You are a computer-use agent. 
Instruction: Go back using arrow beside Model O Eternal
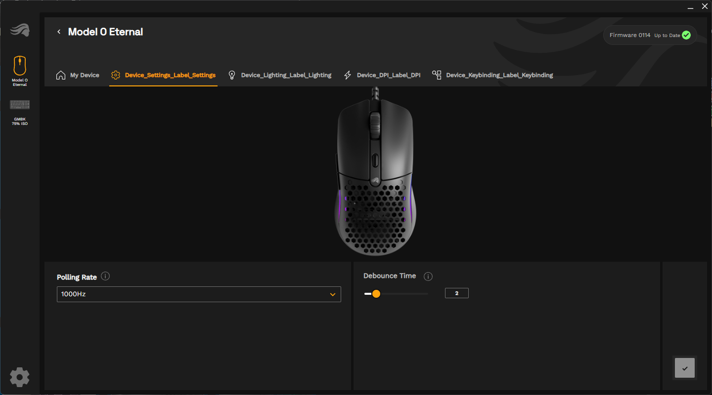click(59, 32)
